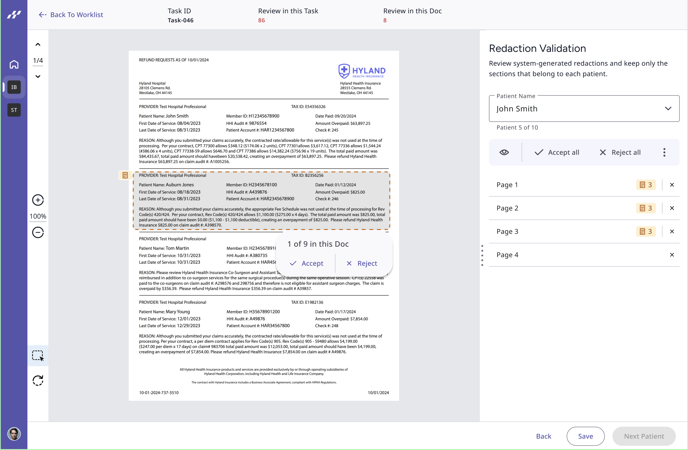The height and width of the screenshot is (450, 688).
Task: Go Back To Worklist
Action: click(x=71, y=15)
